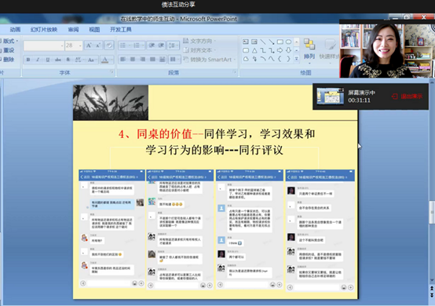Image resolution: width=435 pixels, height=306 pixels.
Task: Click the wheat field image on slide
Action: (111, 103)
